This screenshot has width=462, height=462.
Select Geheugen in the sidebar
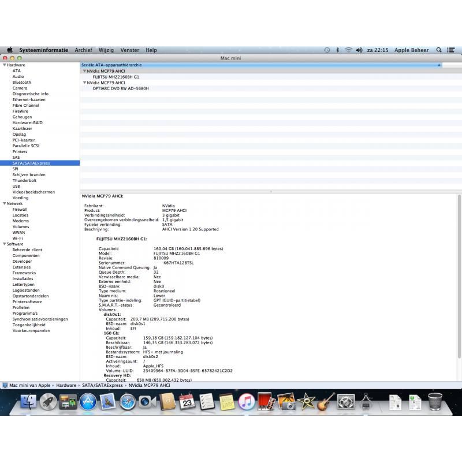22,117
